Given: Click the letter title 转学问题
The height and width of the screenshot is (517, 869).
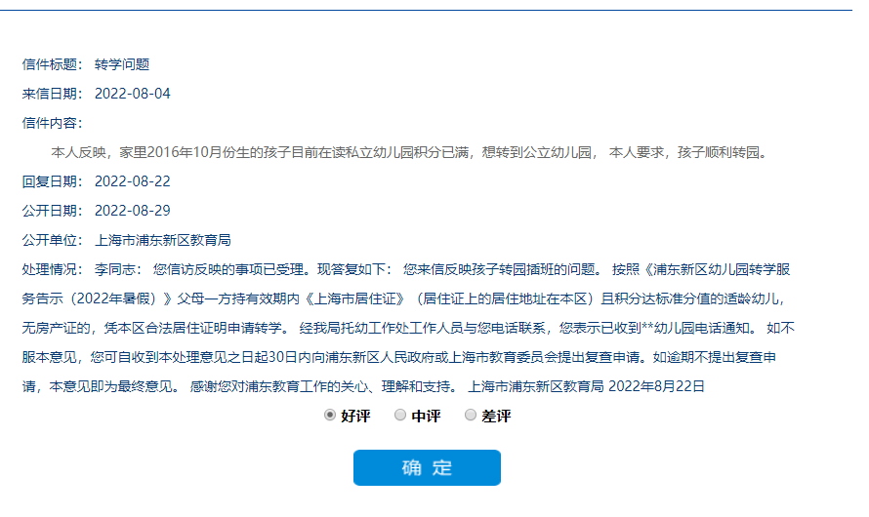Looking at the screenshot, I should pos(122,64).
